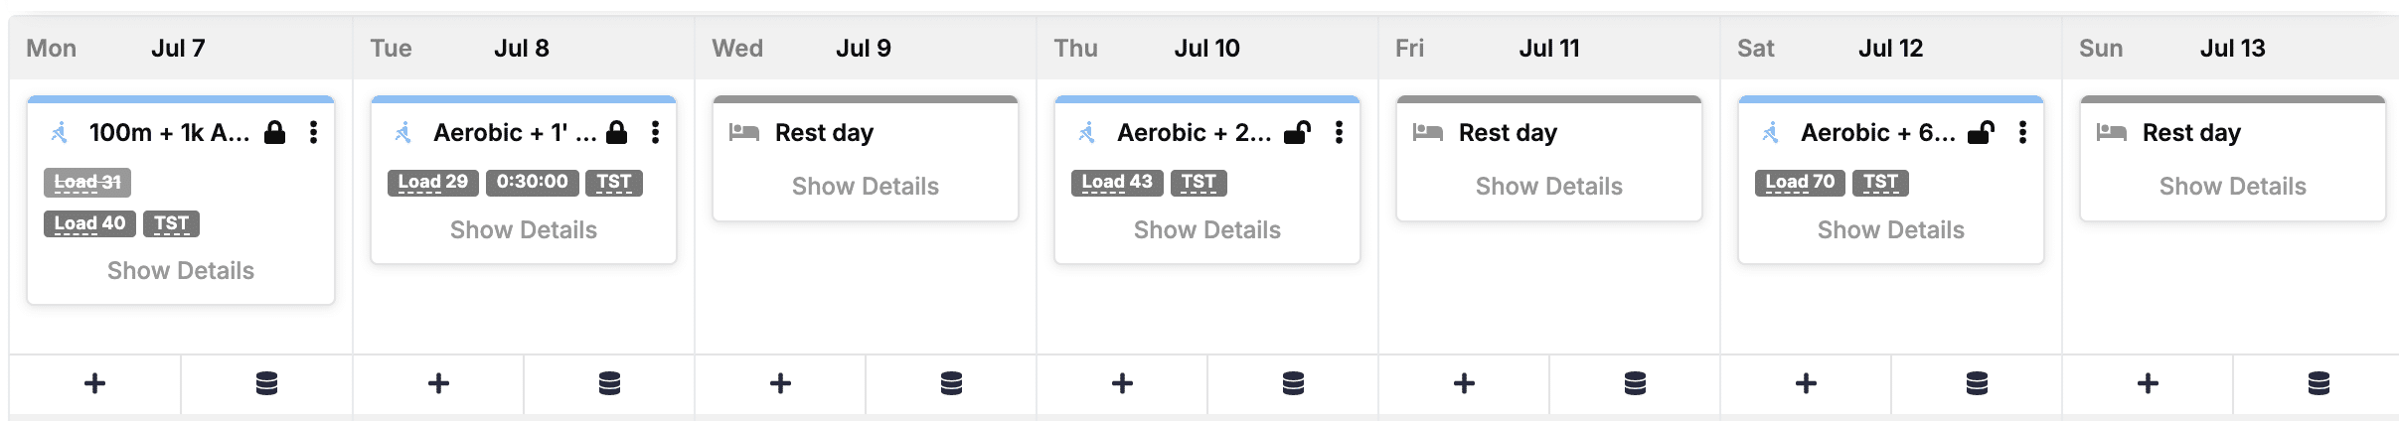2399x421 pixels.
Task: Click the 0:30:00 duration badge on Tuesday
Action: click(533, 183)
